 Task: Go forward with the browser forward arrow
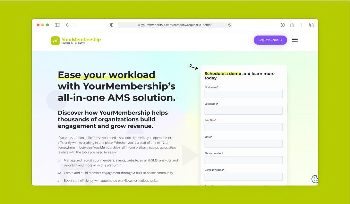(x=75, y=25)
